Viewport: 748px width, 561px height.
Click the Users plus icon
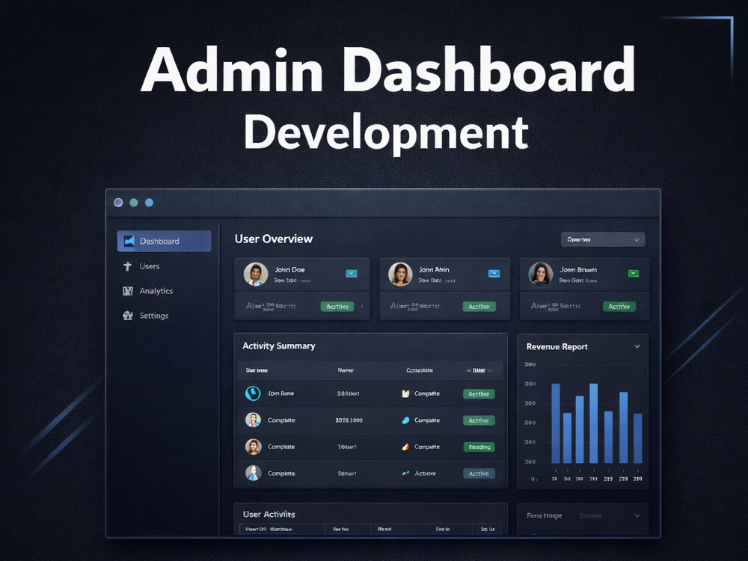pyautogui.click(x=127, y=266)
